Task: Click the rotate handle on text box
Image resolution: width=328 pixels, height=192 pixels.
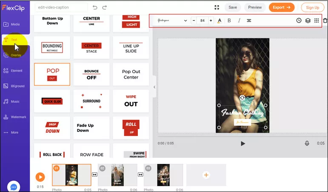Action: (242, 98)
